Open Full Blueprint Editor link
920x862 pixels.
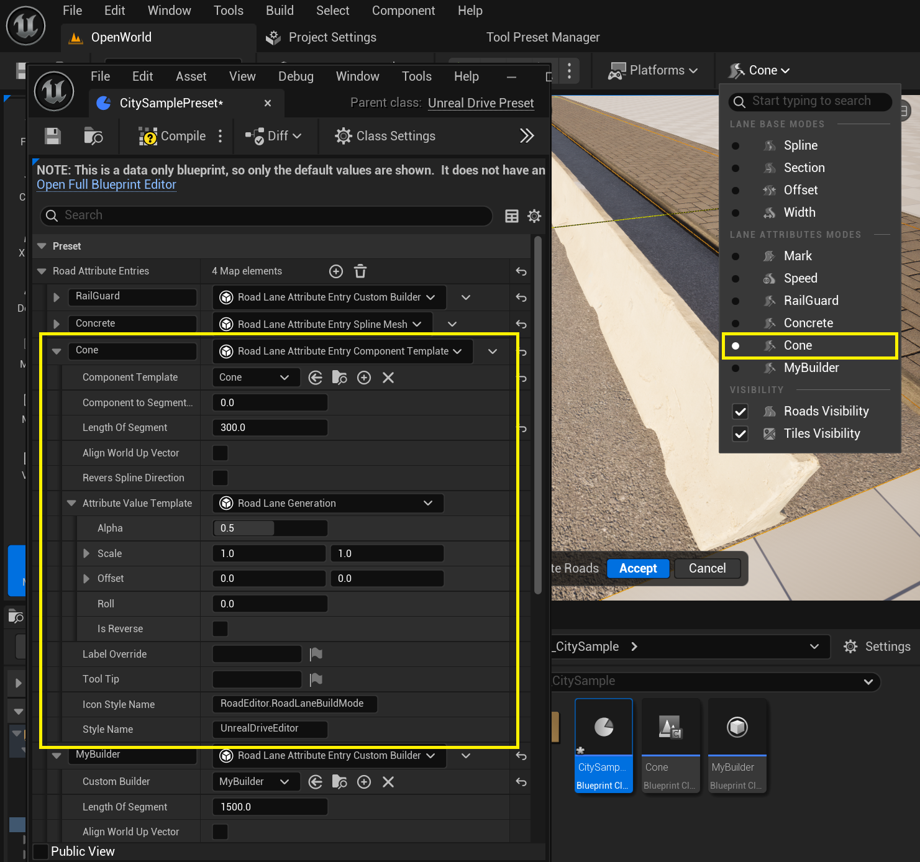pos(106,184)
